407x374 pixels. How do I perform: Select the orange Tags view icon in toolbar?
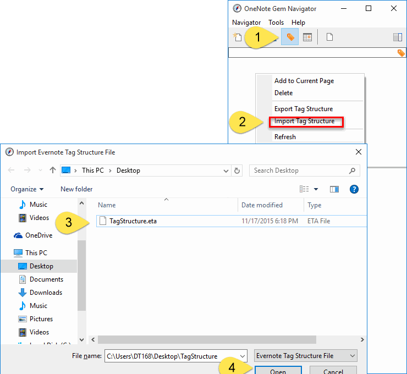click(290, 37)
